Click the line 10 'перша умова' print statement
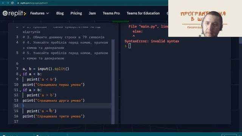Screen dimensions: 242x136 54,85
